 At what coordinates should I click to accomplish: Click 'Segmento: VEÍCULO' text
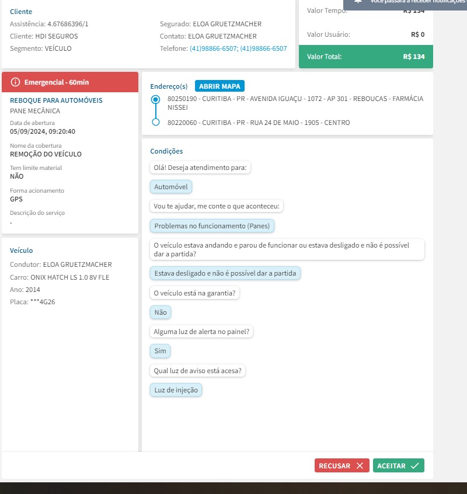pos(41,48)
